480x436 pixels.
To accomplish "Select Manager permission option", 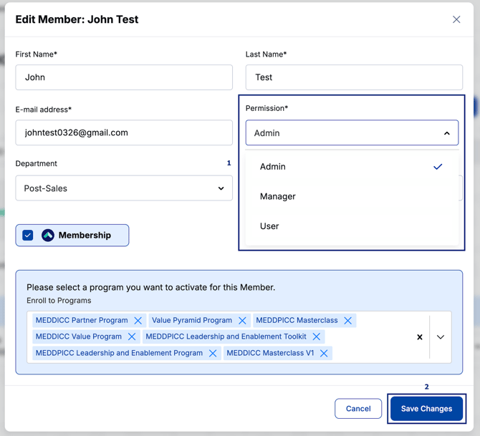I will point(278,196).
